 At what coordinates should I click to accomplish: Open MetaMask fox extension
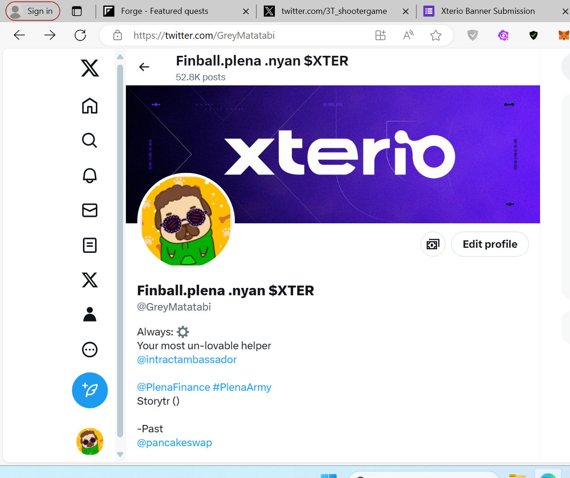point(564,35)
